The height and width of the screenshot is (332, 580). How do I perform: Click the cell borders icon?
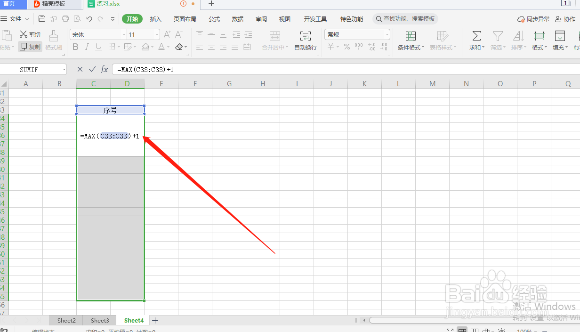point(112,47)
